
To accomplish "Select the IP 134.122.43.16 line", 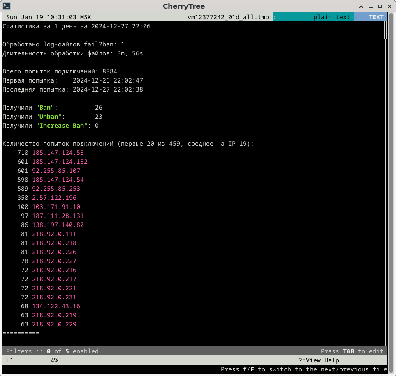I will [x=56, y=306].
